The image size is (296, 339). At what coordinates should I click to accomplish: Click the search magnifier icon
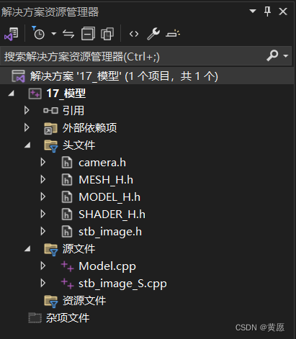tap(272, 55)
